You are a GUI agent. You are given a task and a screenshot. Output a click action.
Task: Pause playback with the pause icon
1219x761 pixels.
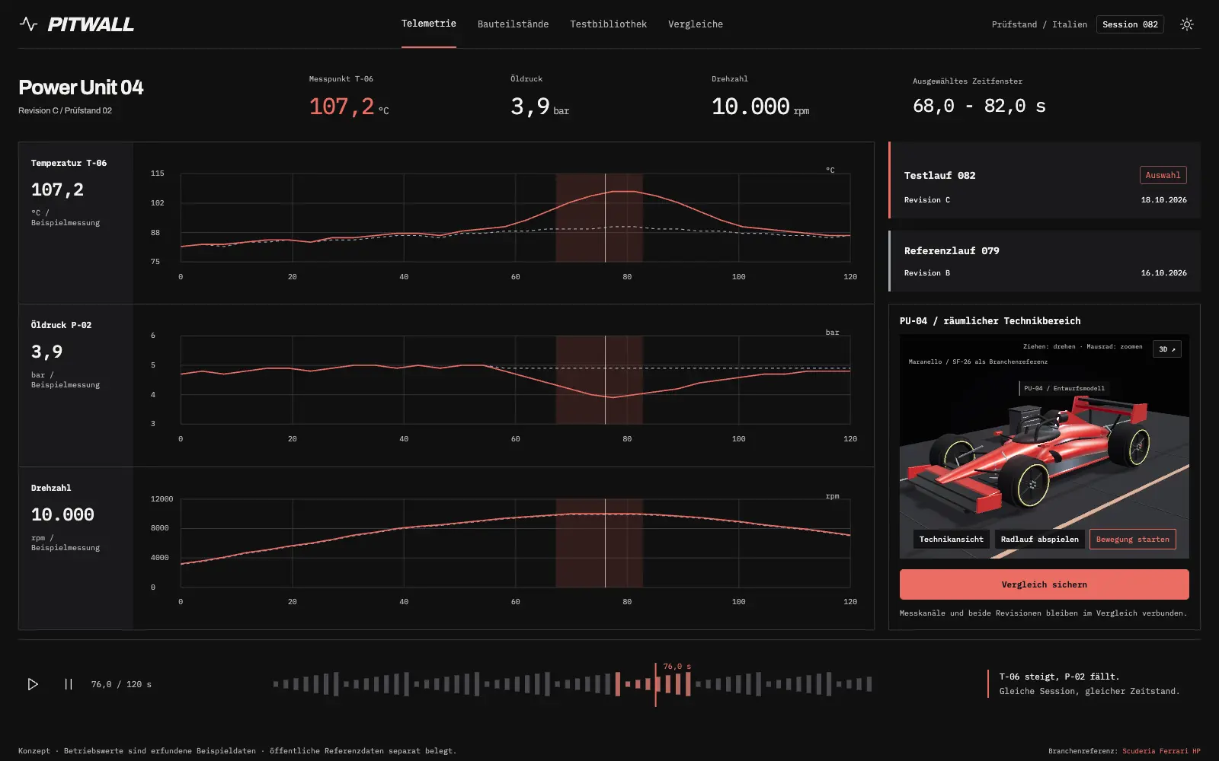tap(69, 684)
